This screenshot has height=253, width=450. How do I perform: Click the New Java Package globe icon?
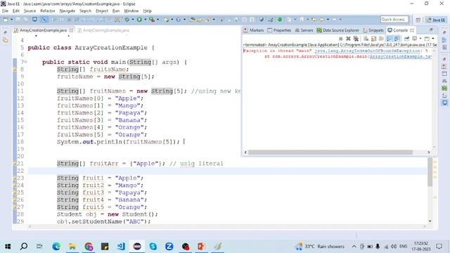166,20
